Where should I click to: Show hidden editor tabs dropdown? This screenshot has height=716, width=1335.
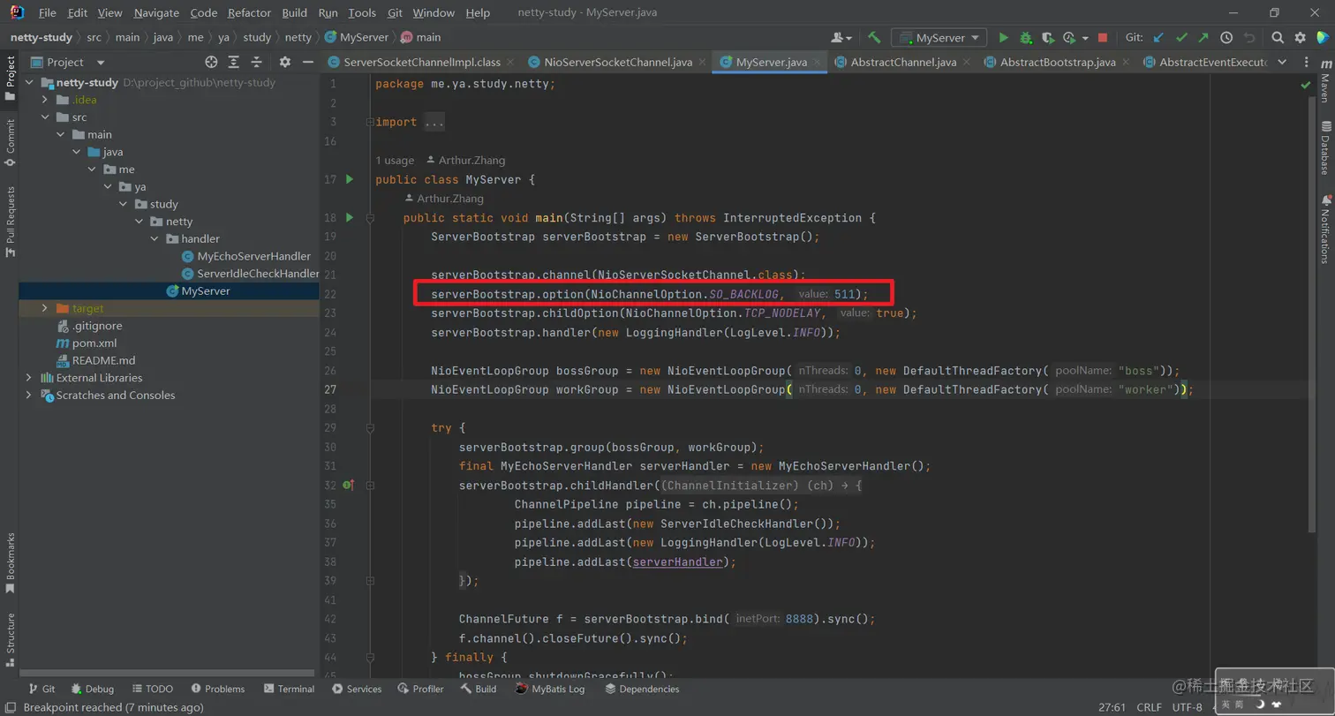tap(1282, 62)
